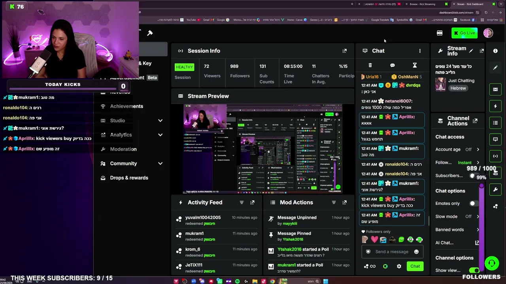
Task: Pop out the Stream info panel
Action: coord(481,51)
